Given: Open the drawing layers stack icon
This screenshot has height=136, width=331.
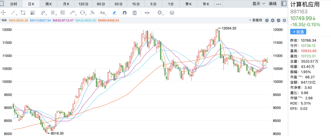Looking at the screenshot, I should pyautogui.click(x=172, y=13).
